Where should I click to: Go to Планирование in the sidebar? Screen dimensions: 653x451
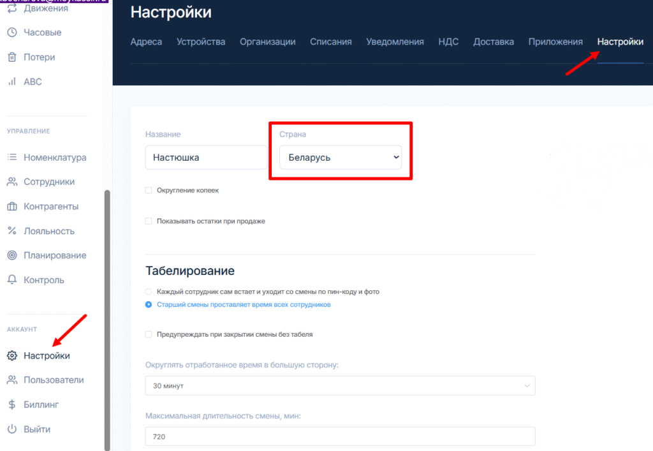[x=55, y=255]
